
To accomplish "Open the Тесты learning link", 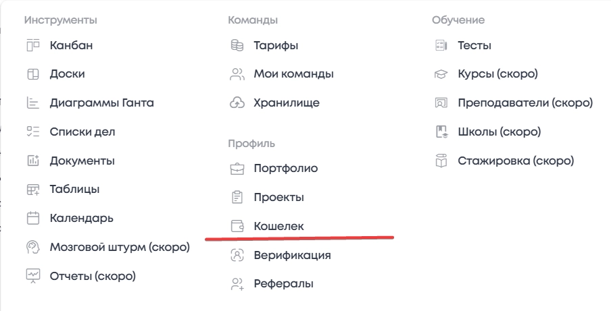I will tap(474, 46).
